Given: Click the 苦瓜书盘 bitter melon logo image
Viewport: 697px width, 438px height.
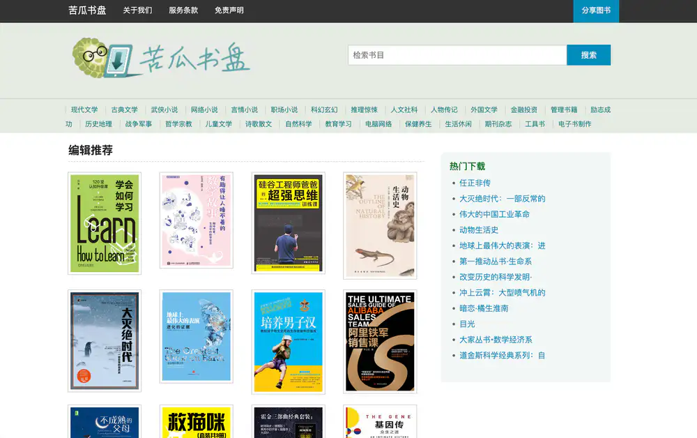Looking at the screenshot, I should tap(161, 58).
